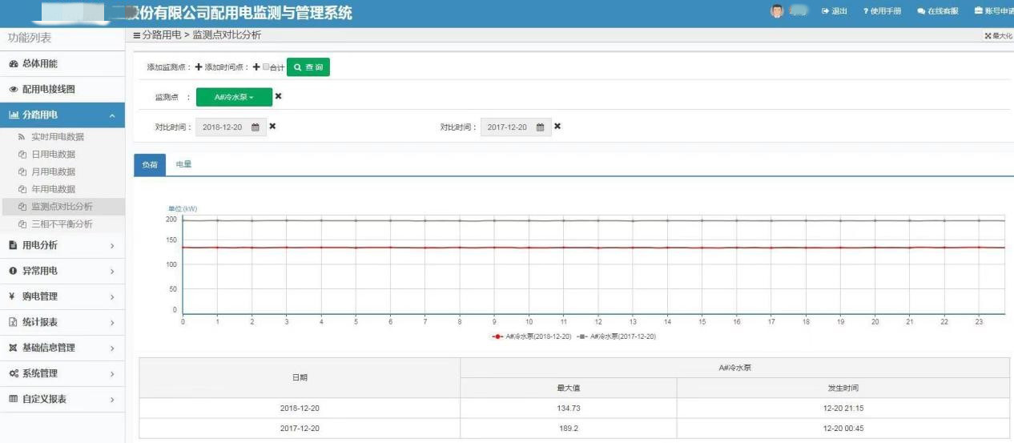The image size is (1014, 443).
Task: Click the green 查询 search button
Action: tap(308, 67)
